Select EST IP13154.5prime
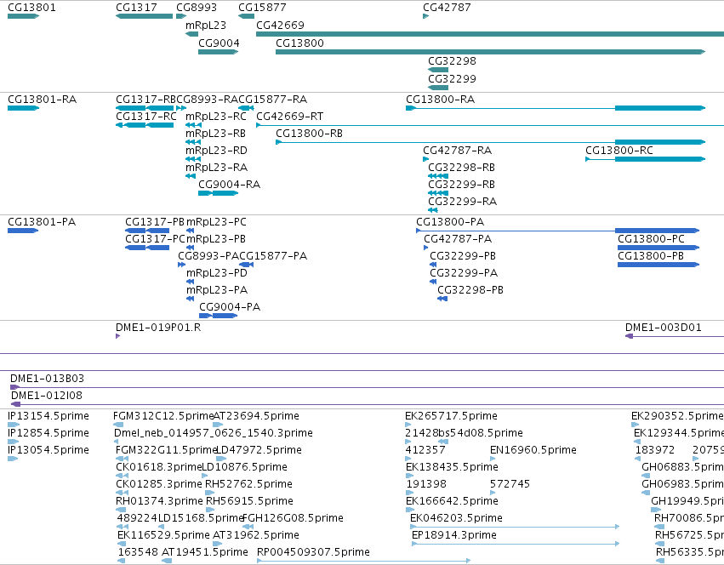The image size is (724, 565). pyautogui.click(x=48, y=416)
